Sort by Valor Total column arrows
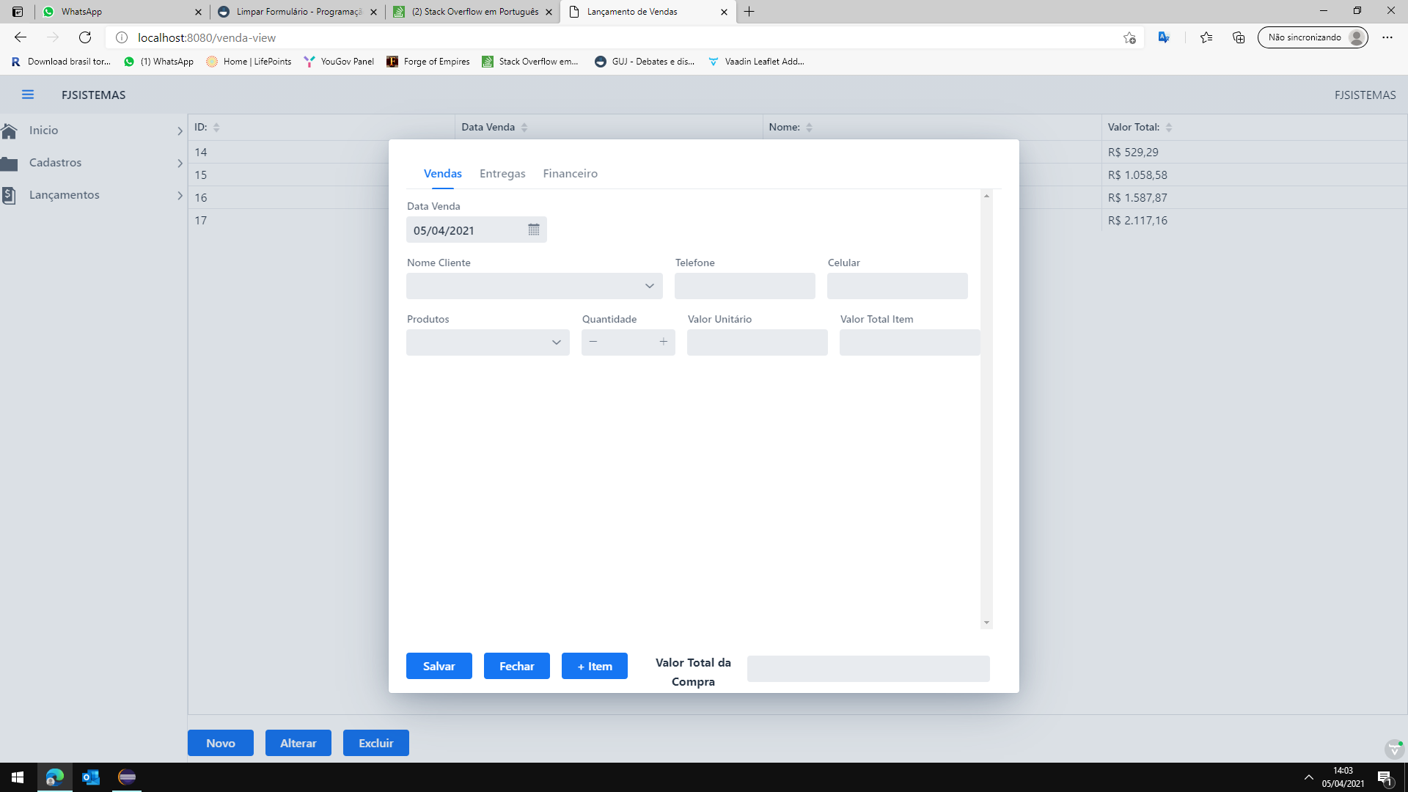Viewport: 1408px width, 792px height. (1169, 128)
